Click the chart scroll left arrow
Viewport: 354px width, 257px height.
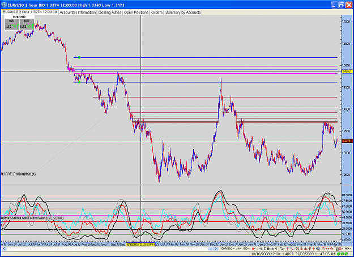(x=4, y=248)
